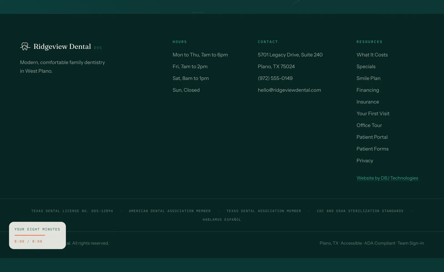
Task: Visit the Your First Visit page
Action: pyautogui.click(x=373, y=113)
